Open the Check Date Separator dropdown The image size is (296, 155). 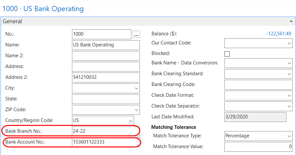(289, 106)
